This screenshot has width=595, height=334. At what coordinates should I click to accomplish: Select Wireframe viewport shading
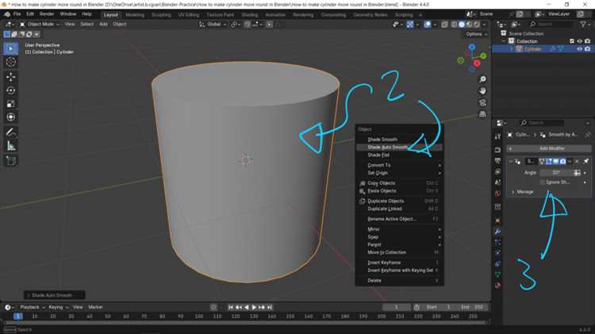455,25
